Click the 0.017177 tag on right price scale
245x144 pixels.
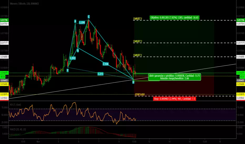click(241, 43)
